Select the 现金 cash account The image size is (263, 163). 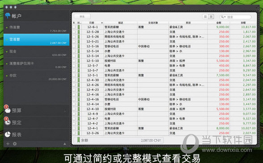36,52
